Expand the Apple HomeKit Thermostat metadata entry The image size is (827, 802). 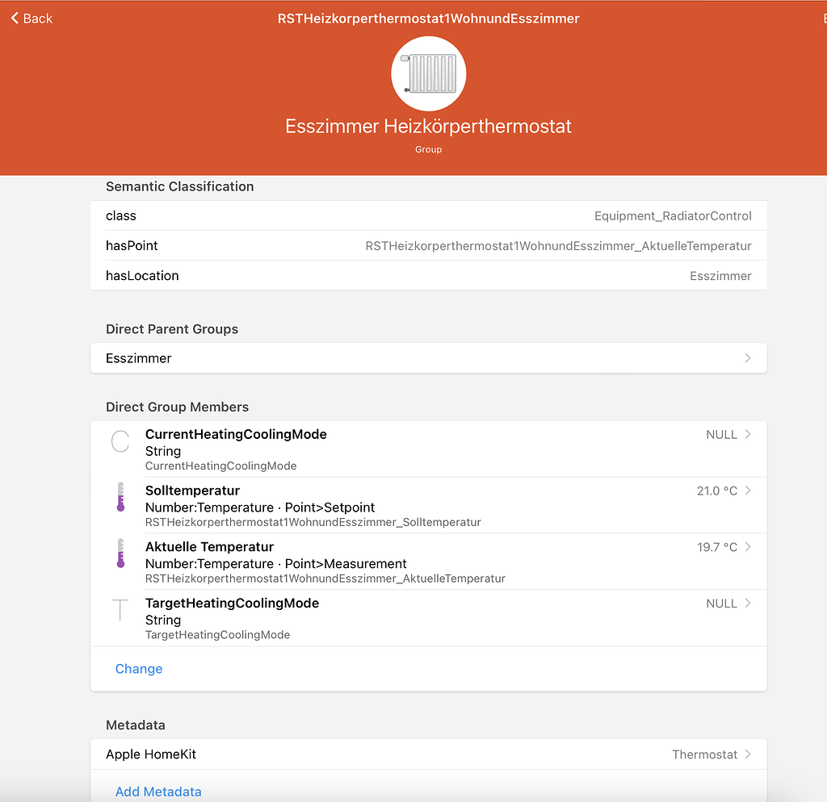click(x=428, y=754)
